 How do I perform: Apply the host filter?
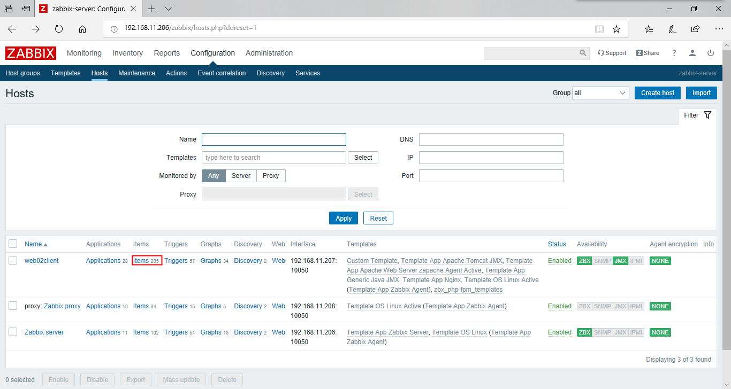click(x=344, y=218)
